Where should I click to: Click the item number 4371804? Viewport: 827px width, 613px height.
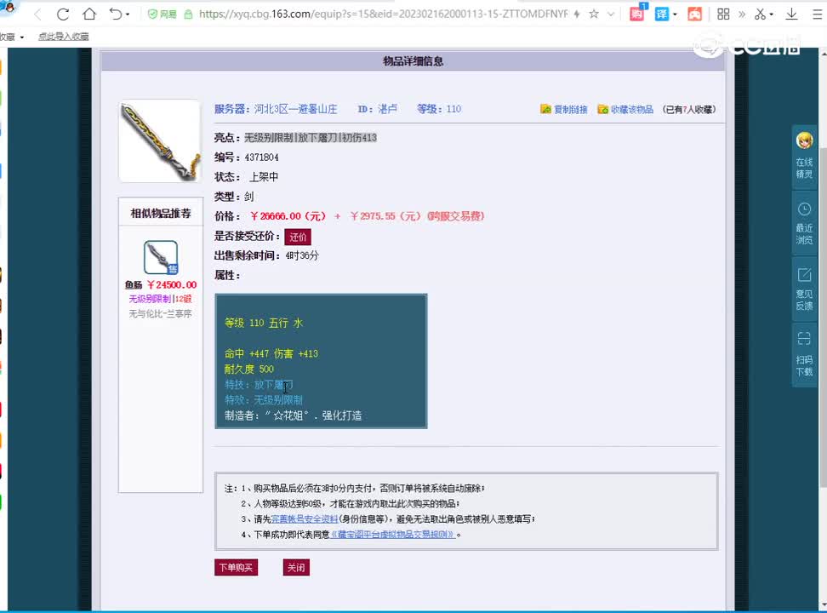(x=261, y=158)
